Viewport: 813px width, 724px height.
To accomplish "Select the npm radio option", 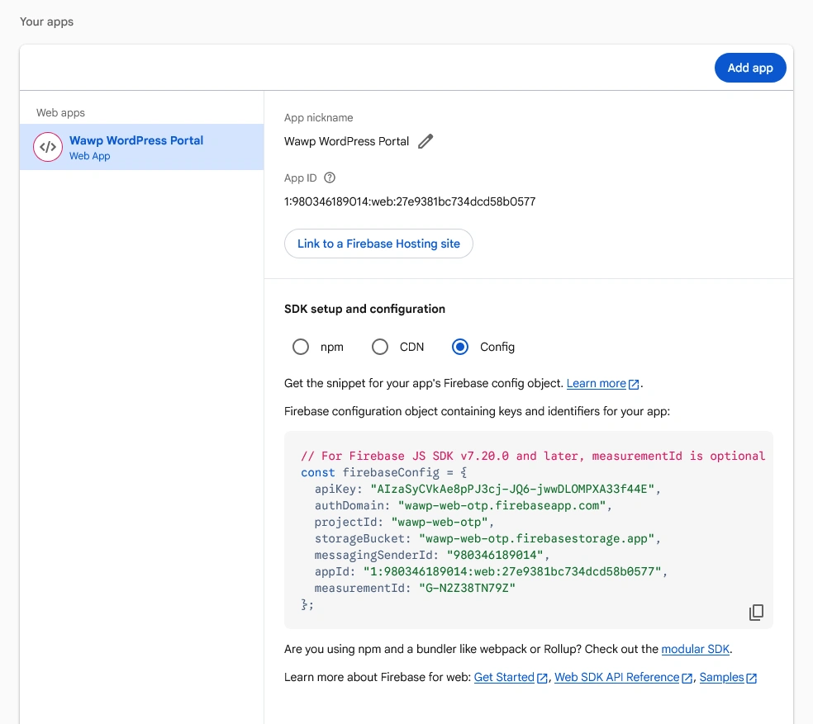I will coord(301,347).
